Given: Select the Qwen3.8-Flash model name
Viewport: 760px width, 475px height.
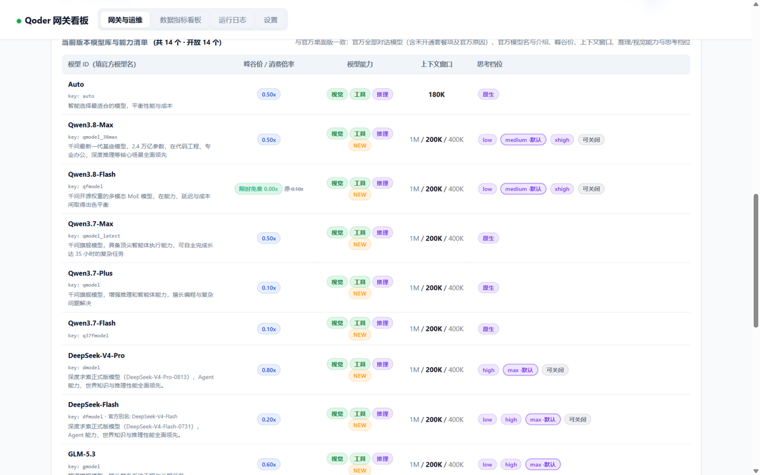Looking at the screenshot, I should (x=92, y=174).
